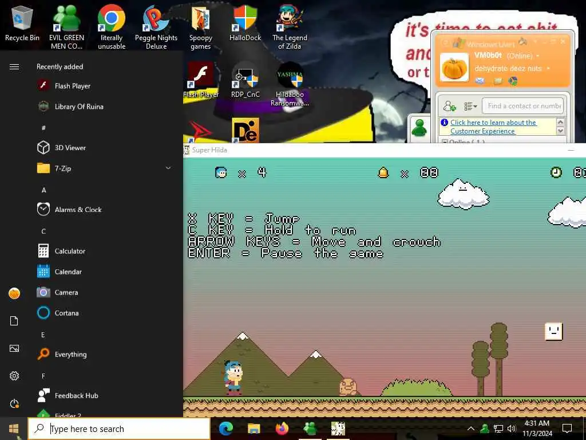The width and height of the screenshot is (586, 440).
Task: Click the Messenger globe icon
Action: coord(513,81)
